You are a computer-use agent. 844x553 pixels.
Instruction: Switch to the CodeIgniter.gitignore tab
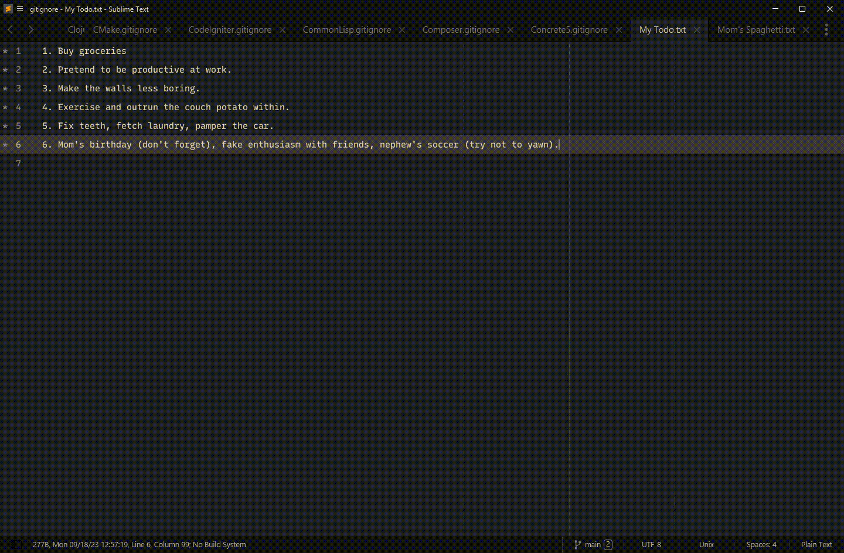tap(230, 30)
